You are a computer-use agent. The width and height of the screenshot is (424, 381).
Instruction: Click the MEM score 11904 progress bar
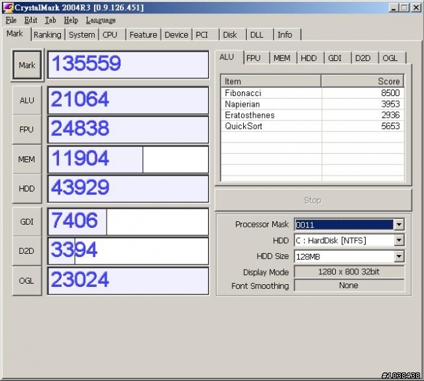pos(128,159)
